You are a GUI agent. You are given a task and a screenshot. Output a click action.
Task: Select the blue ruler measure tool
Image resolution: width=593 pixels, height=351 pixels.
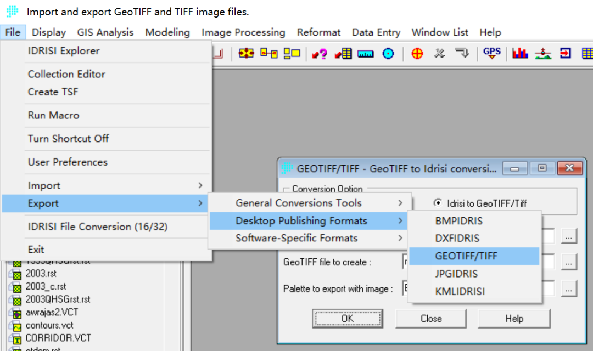point(365,54)
